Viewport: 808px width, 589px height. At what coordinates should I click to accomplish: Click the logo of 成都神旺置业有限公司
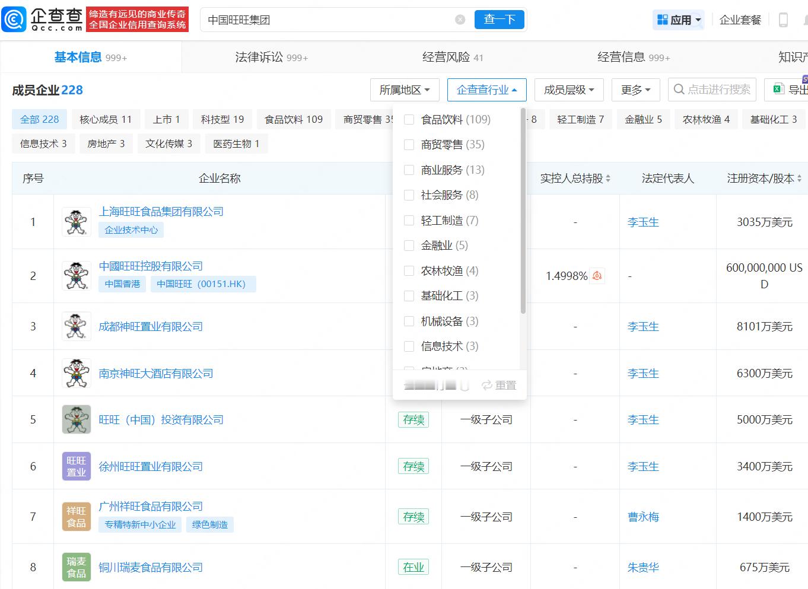tap(77, 326)
